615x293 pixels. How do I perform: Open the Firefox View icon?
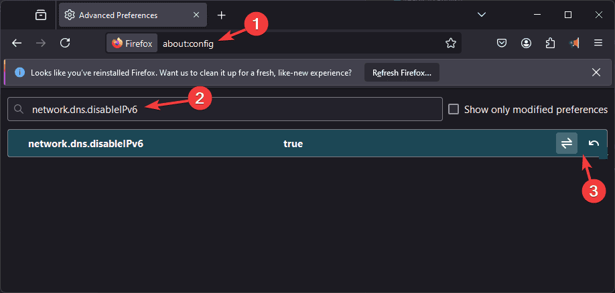(x=40, y=15)
